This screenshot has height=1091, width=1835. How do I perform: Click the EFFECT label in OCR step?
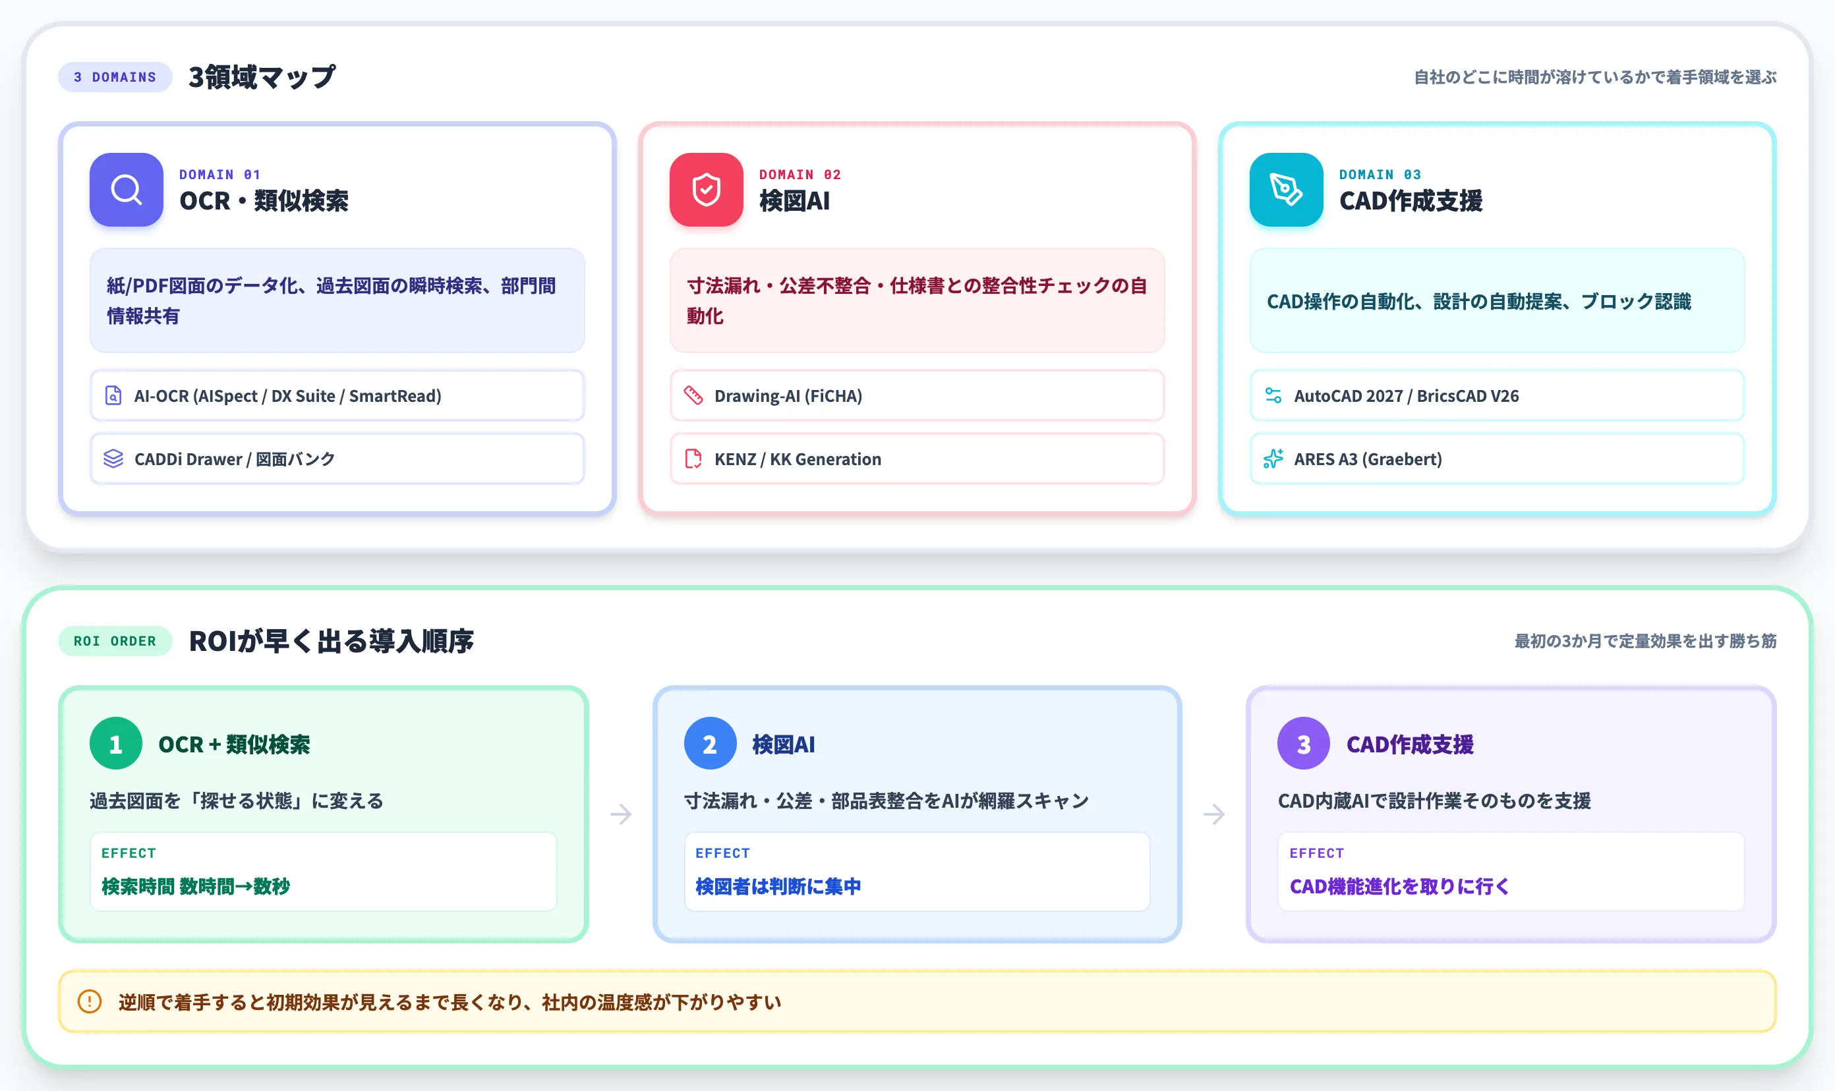[x=129, y=853]
